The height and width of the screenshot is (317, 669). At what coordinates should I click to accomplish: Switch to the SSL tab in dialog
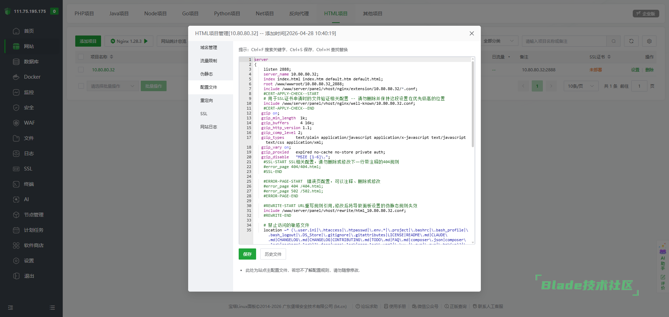coord(204,114)
